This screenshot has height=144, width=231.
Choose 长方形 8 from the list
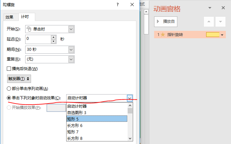(97, 138)
